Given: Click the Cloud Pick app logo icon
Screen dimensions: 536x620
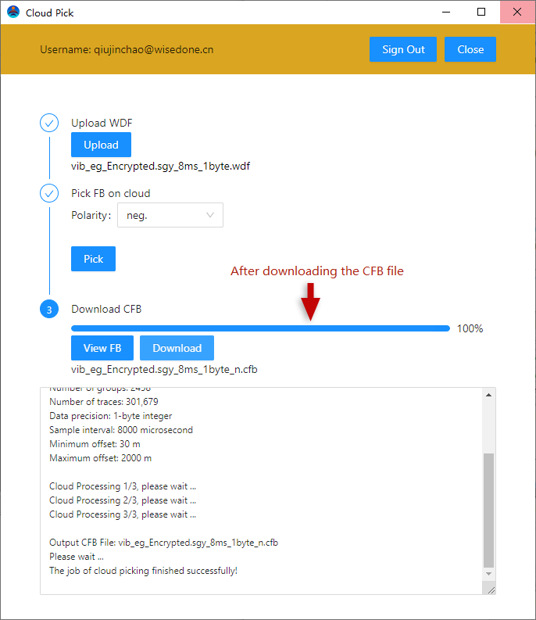Looking at the screenshot, I should click(13, 13).
